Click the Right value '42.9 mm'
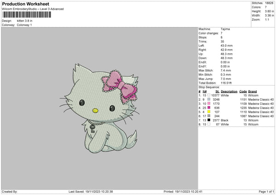 pyautogui.click(x=226, y=50)
